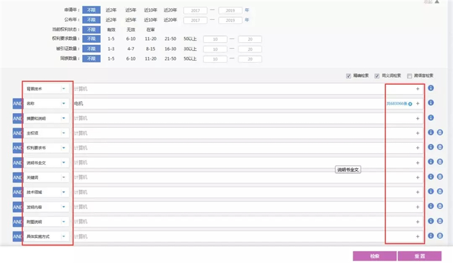Image resolution: width=453 pixels, height=264 pixels.
Task: Open info icon for the 权利要求书 row
Action: 431,148
